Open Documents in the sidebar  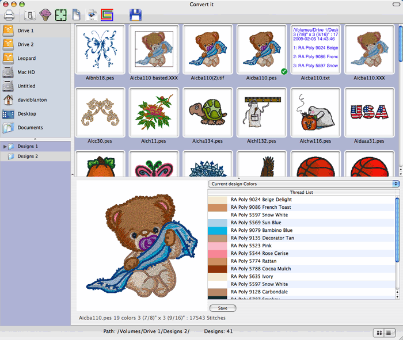click(x=35, y=128)
